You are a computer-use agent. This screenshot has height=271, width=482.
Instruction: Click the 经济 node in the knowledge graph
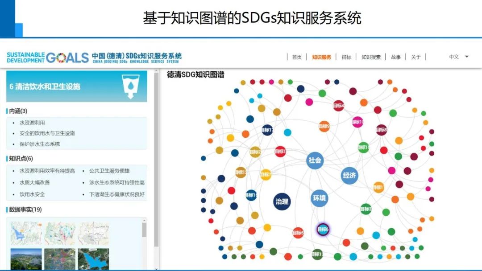(349, 176)
